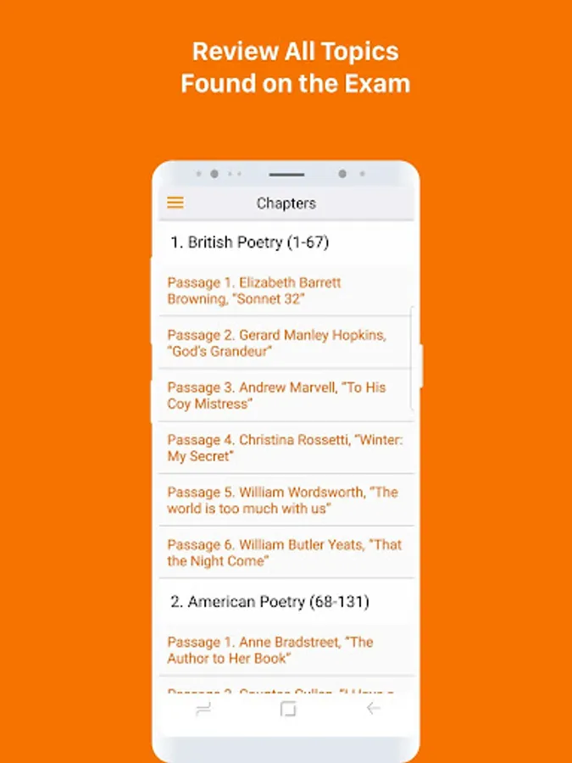Open Passage 1 Elizabeth Barrett Browning Sonnet 32
This screenshot has height=763, width=572.
pyautogui.click(x=286, y=291)
